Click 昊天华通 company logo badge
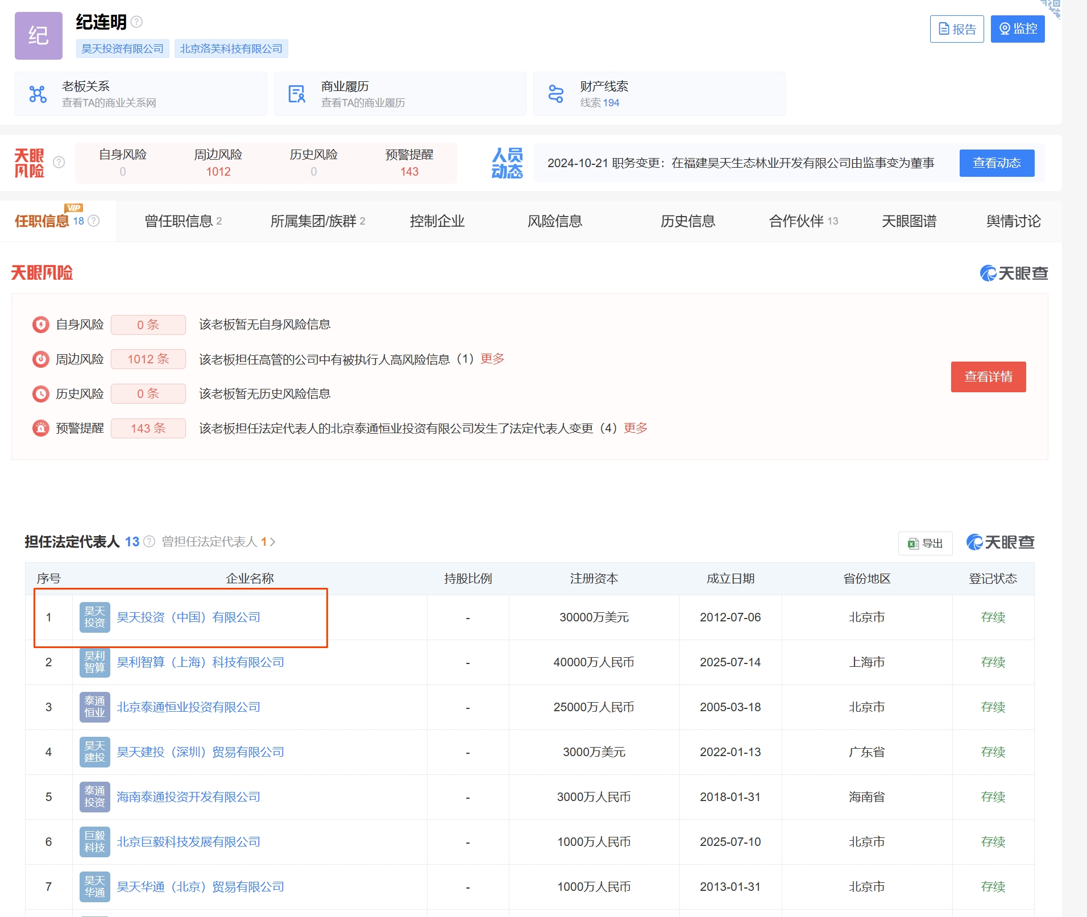The width and height of the screenshot is (1087, 917). coord(95,887)
